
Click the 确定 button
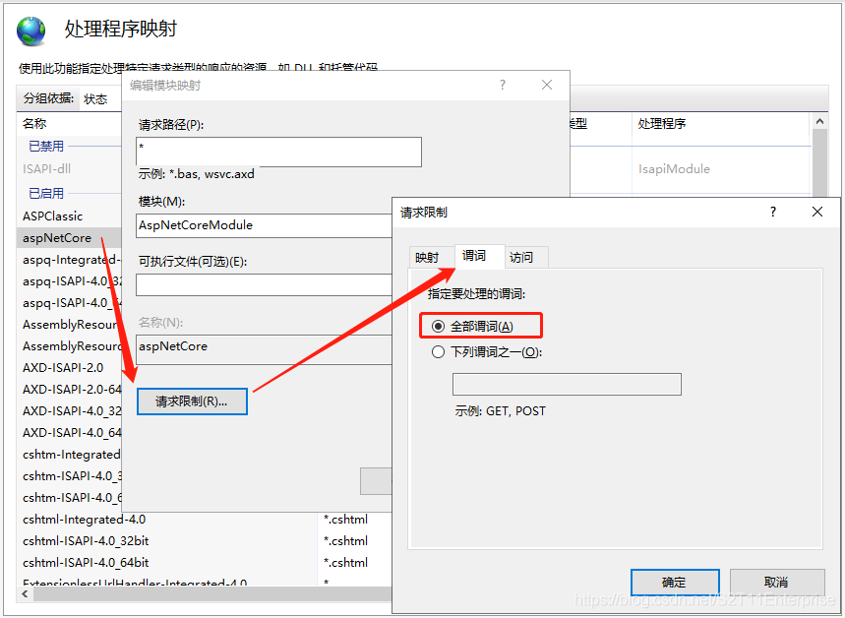click(x=675, y=582)
